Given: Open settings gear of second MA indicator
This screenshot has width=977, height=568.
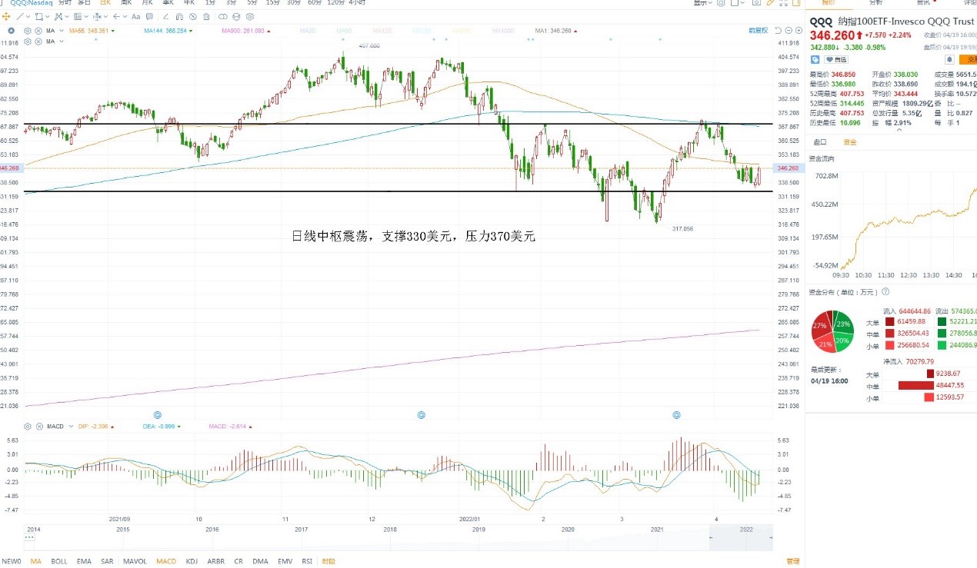Looking at the screenshot, I should coord(28,41).
